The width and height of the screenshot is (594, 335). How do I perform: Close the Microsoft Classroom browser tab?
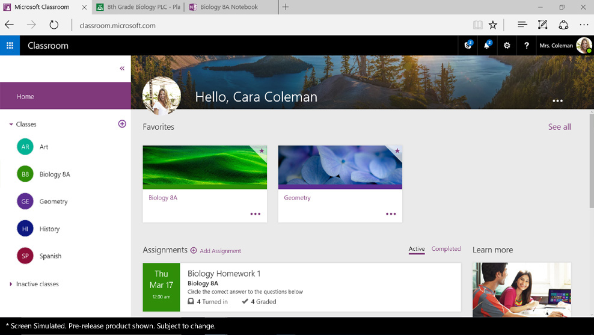click(x=85, y=7)
